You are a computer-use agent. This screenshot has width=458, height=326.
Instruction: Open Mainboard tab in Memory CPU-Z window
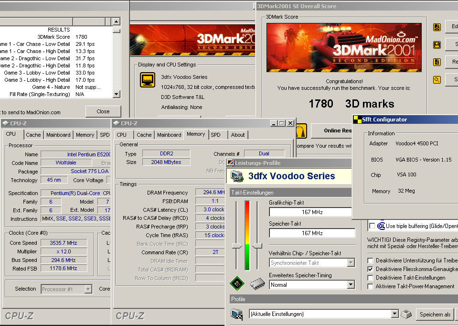[x=169, y=135]
